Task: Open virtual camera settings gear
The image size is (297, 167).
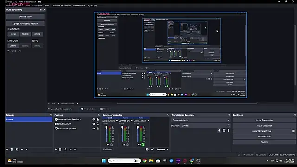Action: click(293, 131)
